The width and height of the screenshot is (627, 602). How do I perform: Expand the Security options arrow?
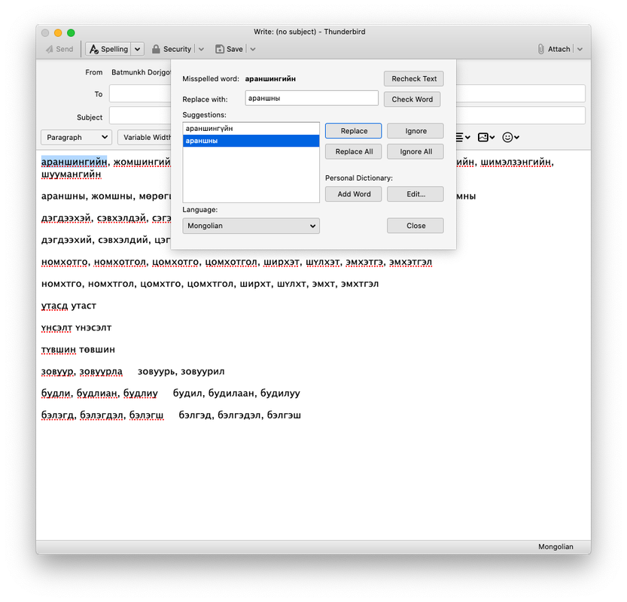tap(201, 49)
